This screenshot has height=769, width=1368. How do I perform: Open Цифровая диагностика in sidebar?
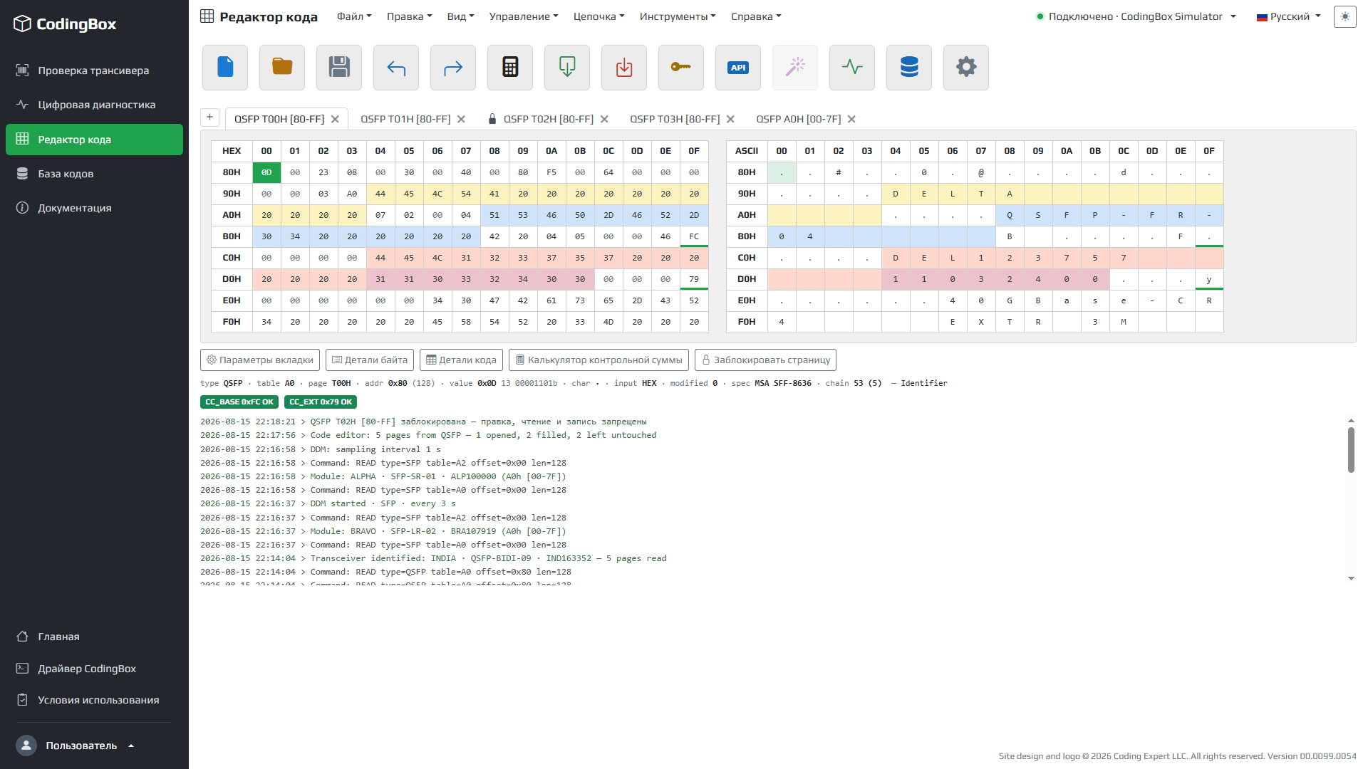[x=94, y=105]
